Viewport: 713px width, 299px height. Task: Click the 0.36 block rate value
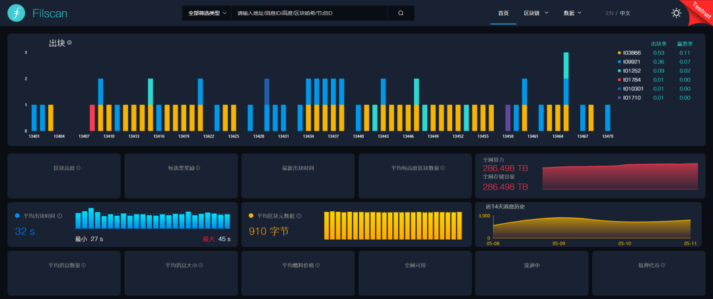click(x=658, y=62)
